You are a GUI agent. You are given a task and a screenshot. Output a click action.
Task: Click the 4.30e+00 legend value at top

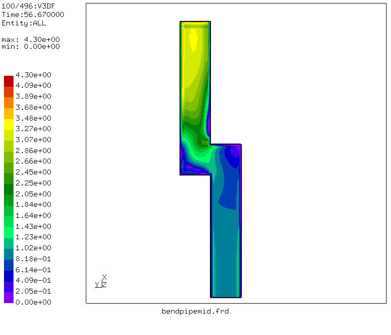(x=33, y=75)
